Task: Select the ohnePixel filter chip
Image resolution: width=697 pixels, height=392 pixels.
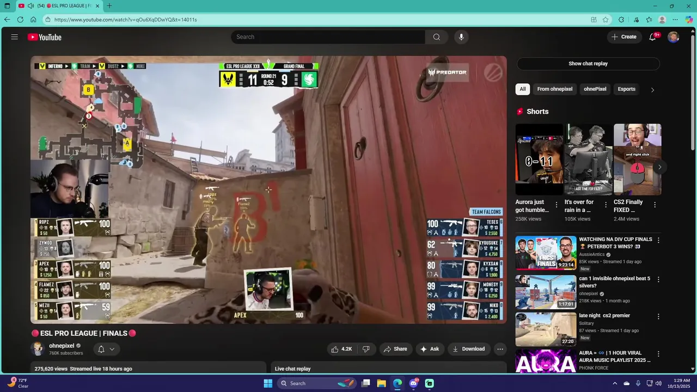Action: click(595, 89)
